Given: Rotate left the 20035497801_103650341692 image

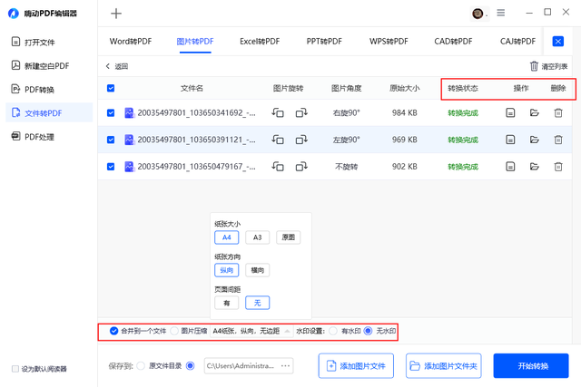Looking at the screenshot, I should point(278,112).
